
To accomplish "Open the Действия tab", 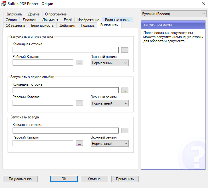I will pos(67,26).
